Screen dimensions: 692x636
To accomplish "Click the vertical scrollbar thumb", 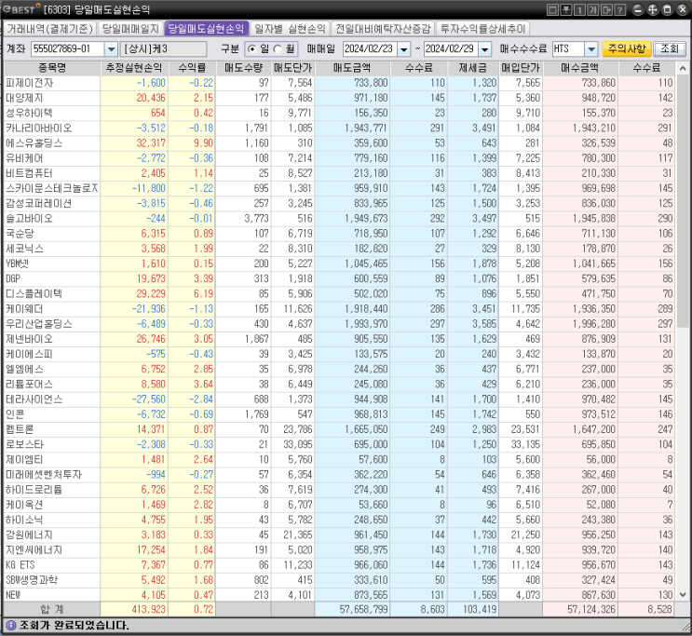I will (x=683, y=201).
